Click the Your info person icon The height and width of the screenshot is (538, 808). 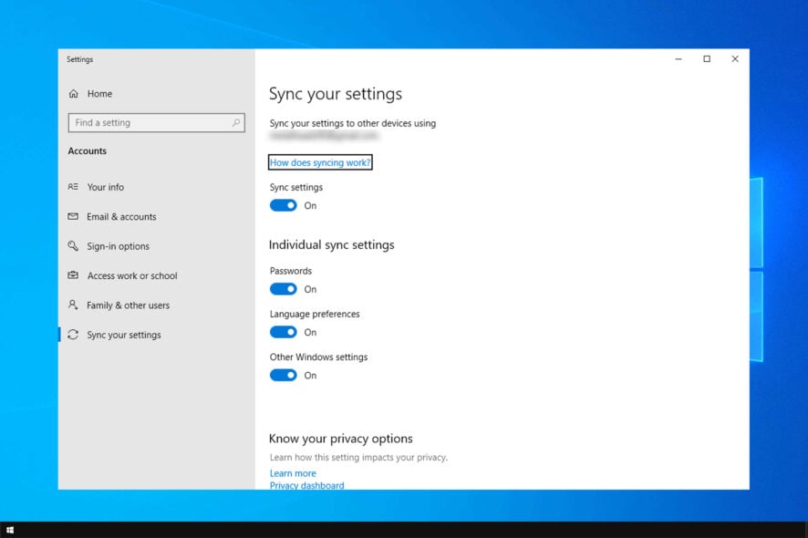click(73, 187)
